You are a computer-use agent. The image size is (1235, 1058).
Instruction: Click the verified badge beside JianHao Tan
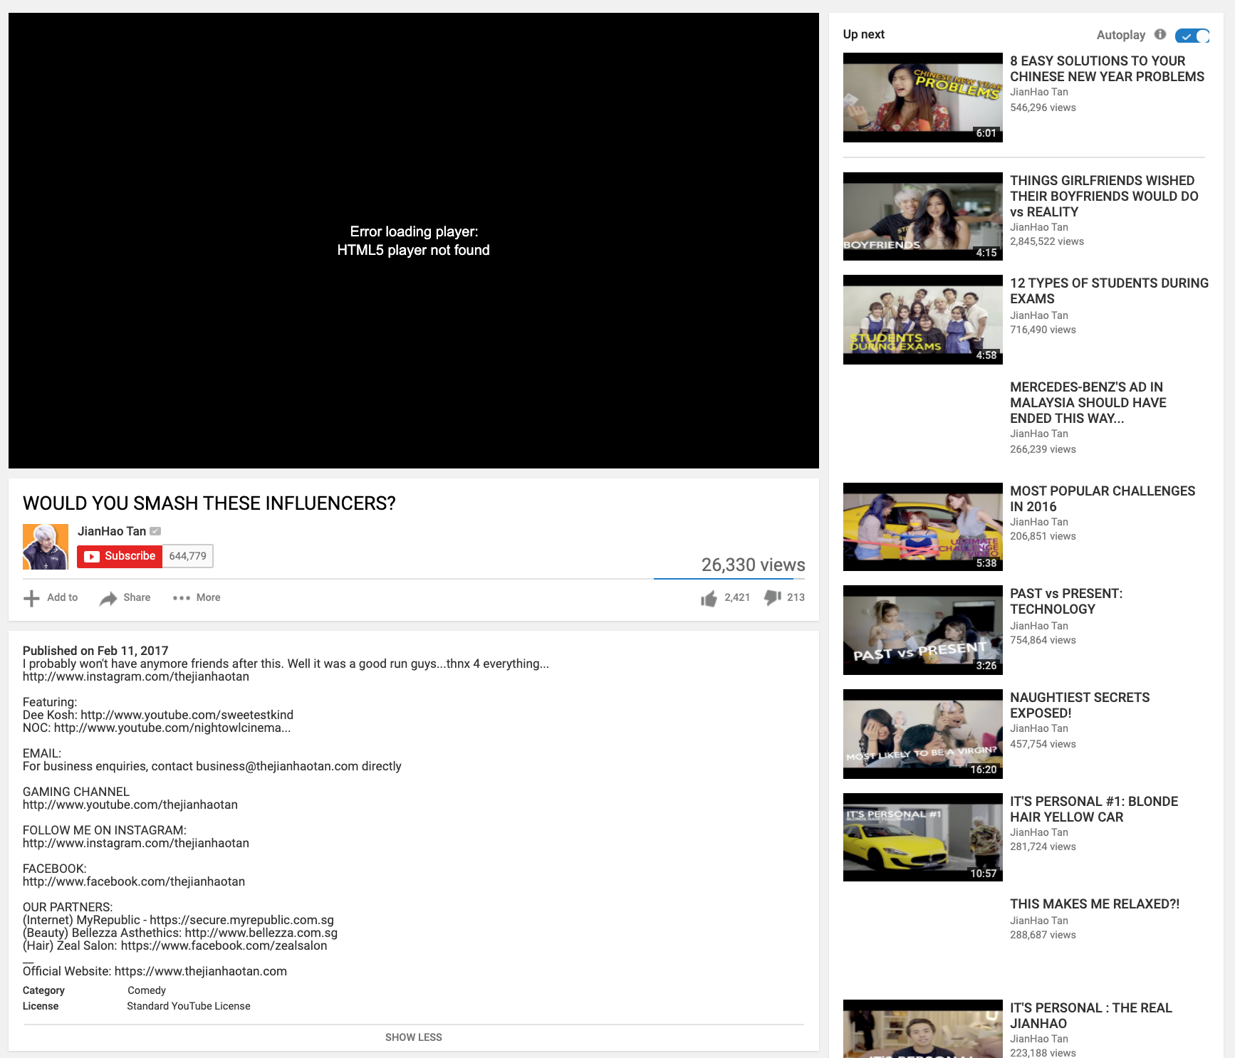[155, 531]
